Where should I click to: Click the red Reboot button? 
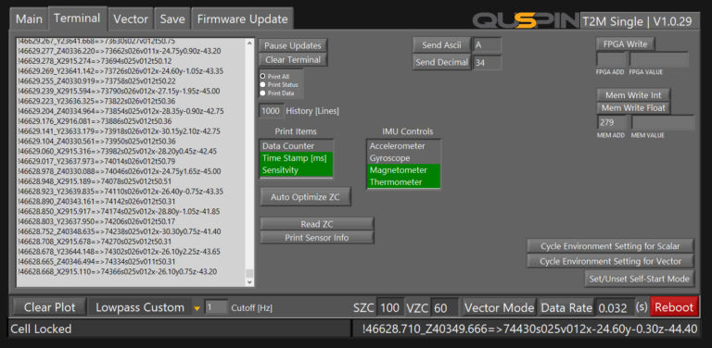(674, 307)
